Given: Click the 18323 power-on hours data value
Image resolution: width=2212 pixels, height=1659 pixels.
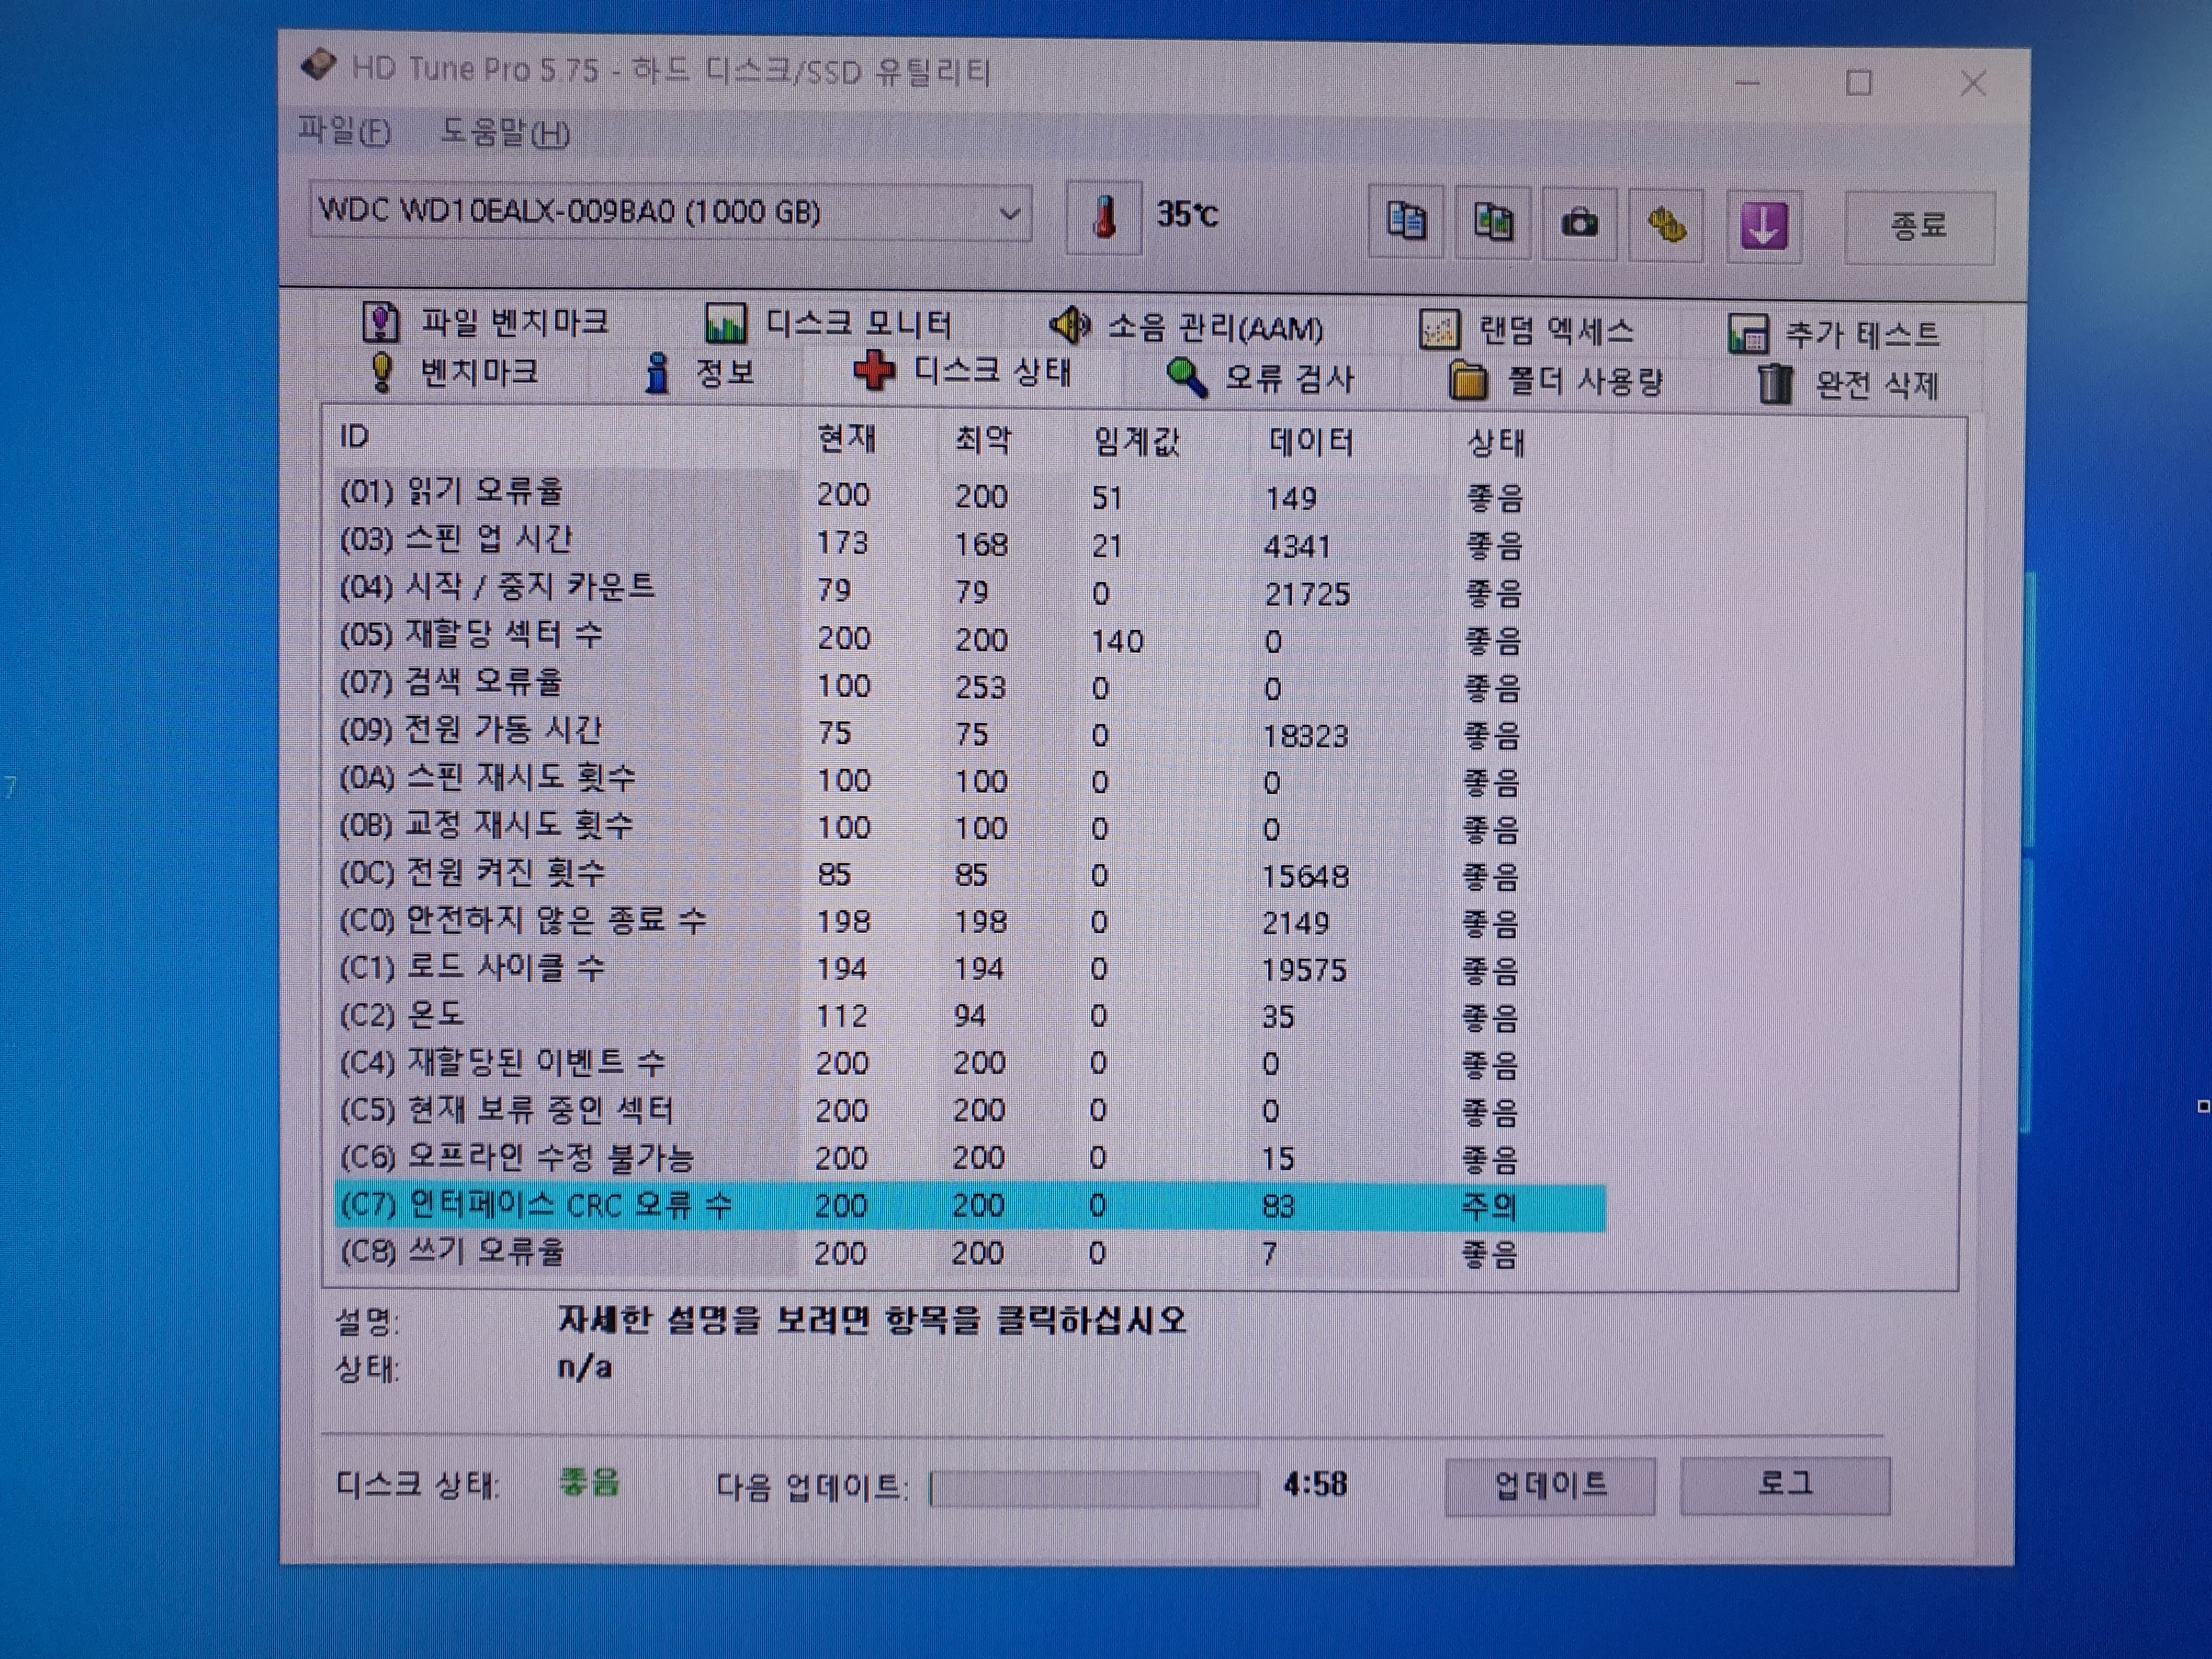Looking at the screenshot, I should click(x=1305, y=736).
